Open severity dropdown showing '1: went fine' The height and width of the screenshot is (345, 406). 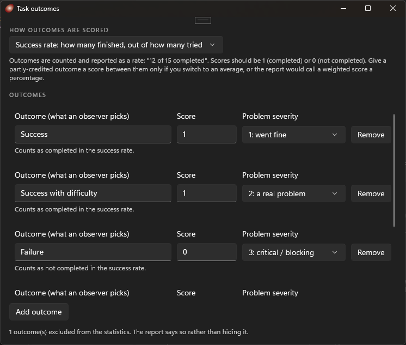coord(294,135)
